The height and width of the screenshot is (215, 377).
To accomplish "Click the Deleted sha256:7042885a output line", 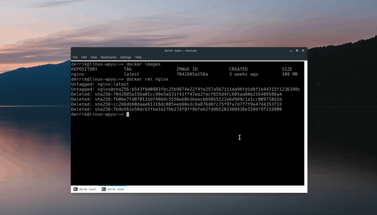I will (177, 94).
